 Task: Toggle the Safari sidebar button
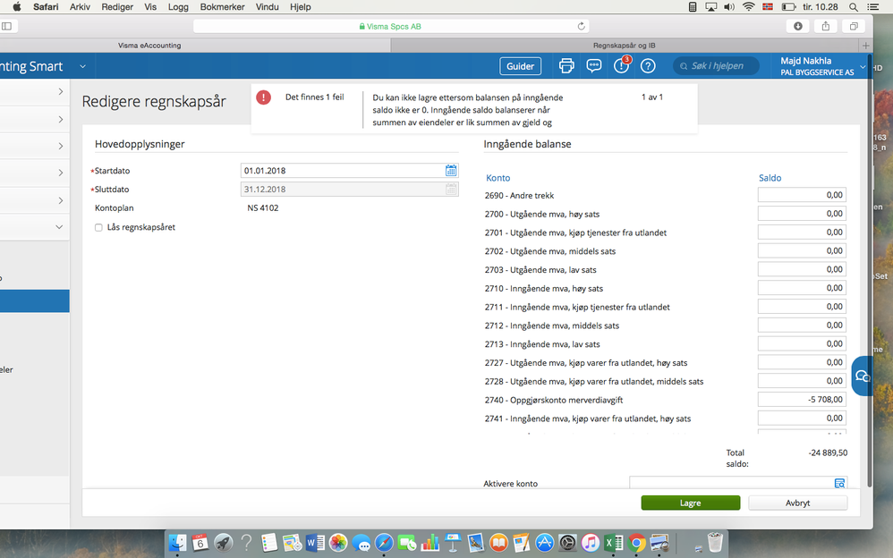pyautogui.click(x=8, y=26)
